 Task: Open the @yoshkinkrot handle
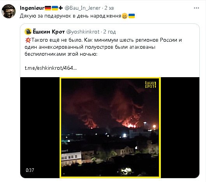(83, 32)
